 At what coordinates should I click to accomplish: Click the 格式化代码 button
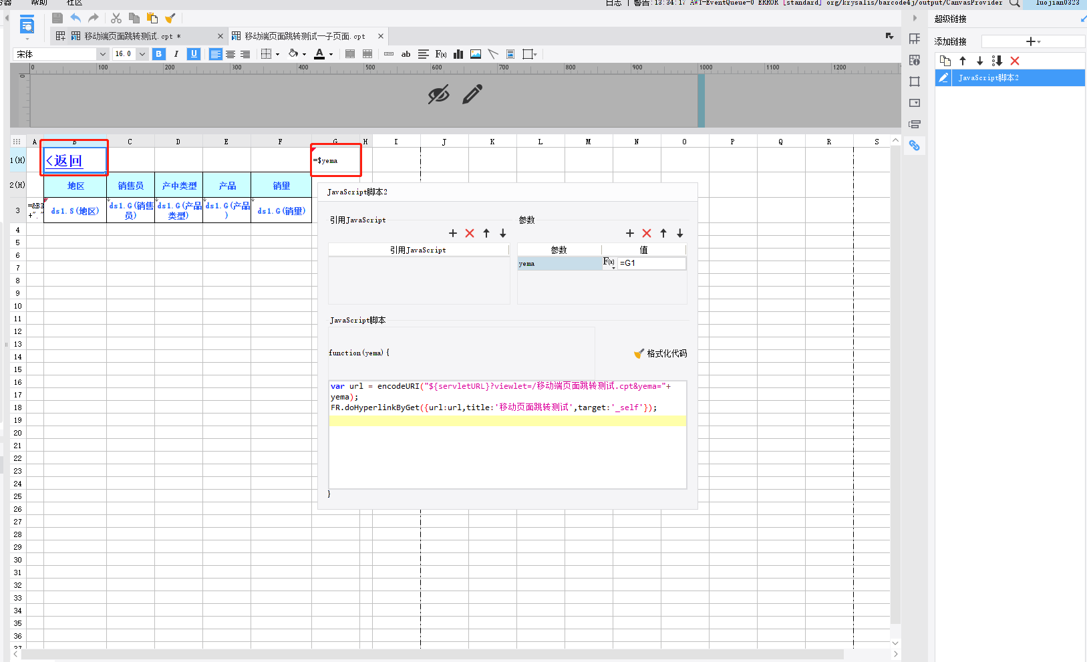click(660, 353)
